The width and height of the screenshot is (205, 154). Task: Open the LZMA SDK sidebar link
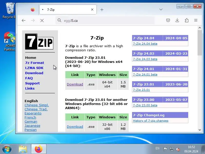tap(34, 68)
